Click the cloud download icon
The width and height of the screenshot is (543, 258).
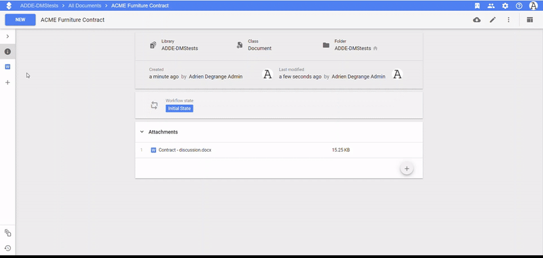click(x=477, y=20)
